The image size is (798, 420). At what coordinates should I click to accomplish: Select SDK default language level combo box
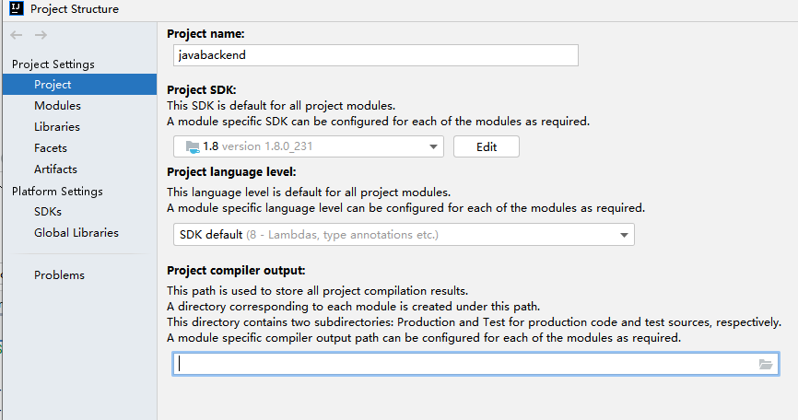click(396, 235)
